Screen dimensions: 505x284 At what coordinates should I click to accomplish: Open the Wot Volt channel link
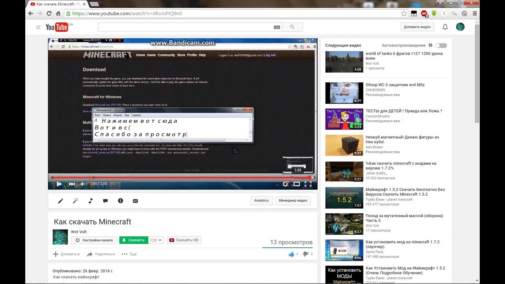pyautogui.click(x=79, y=232)
